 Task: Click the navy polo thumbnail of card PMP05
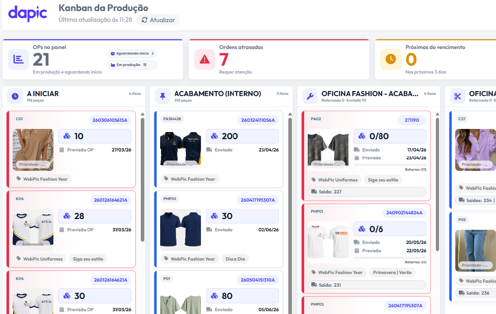pyautogui.click(x=180, y=230)
